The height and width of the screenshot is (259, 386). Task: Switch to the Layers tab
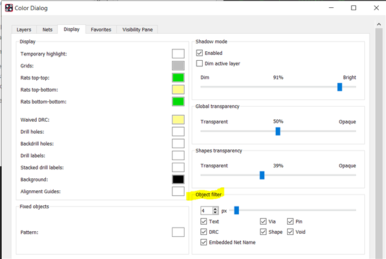click(24, 29)
